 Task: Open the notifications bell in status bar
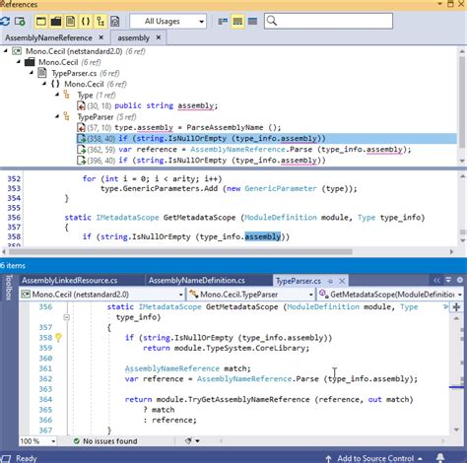(x=440, y=457)
